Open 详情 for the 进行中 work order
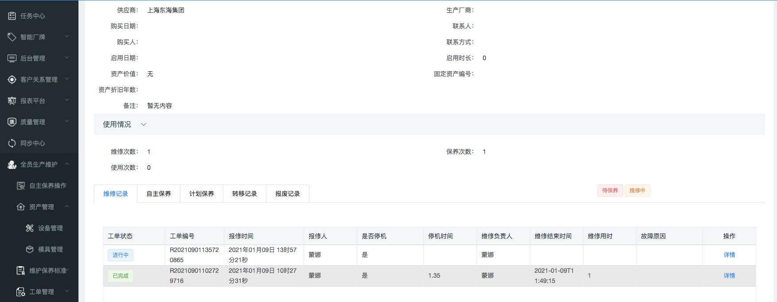The image size is (777, 302). 729,255
